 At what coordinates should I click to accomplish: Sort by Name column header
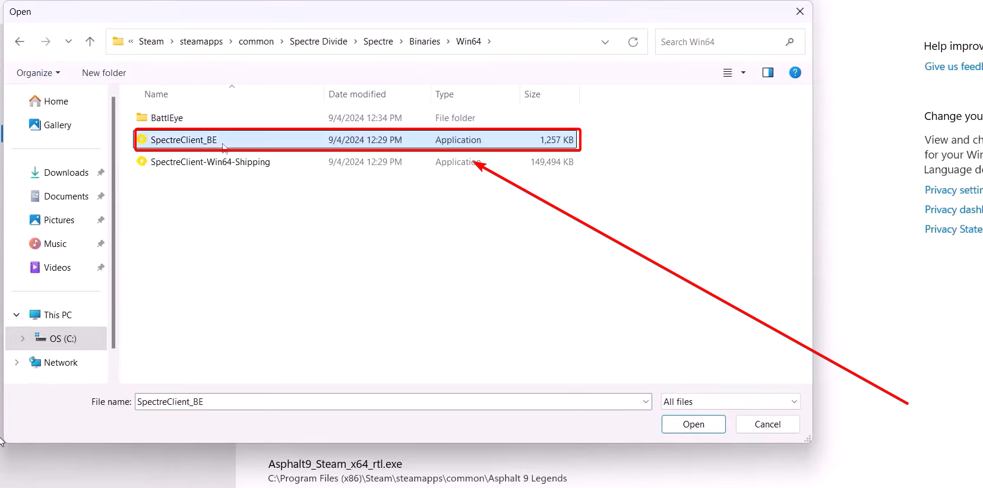(x=156, y=94)
